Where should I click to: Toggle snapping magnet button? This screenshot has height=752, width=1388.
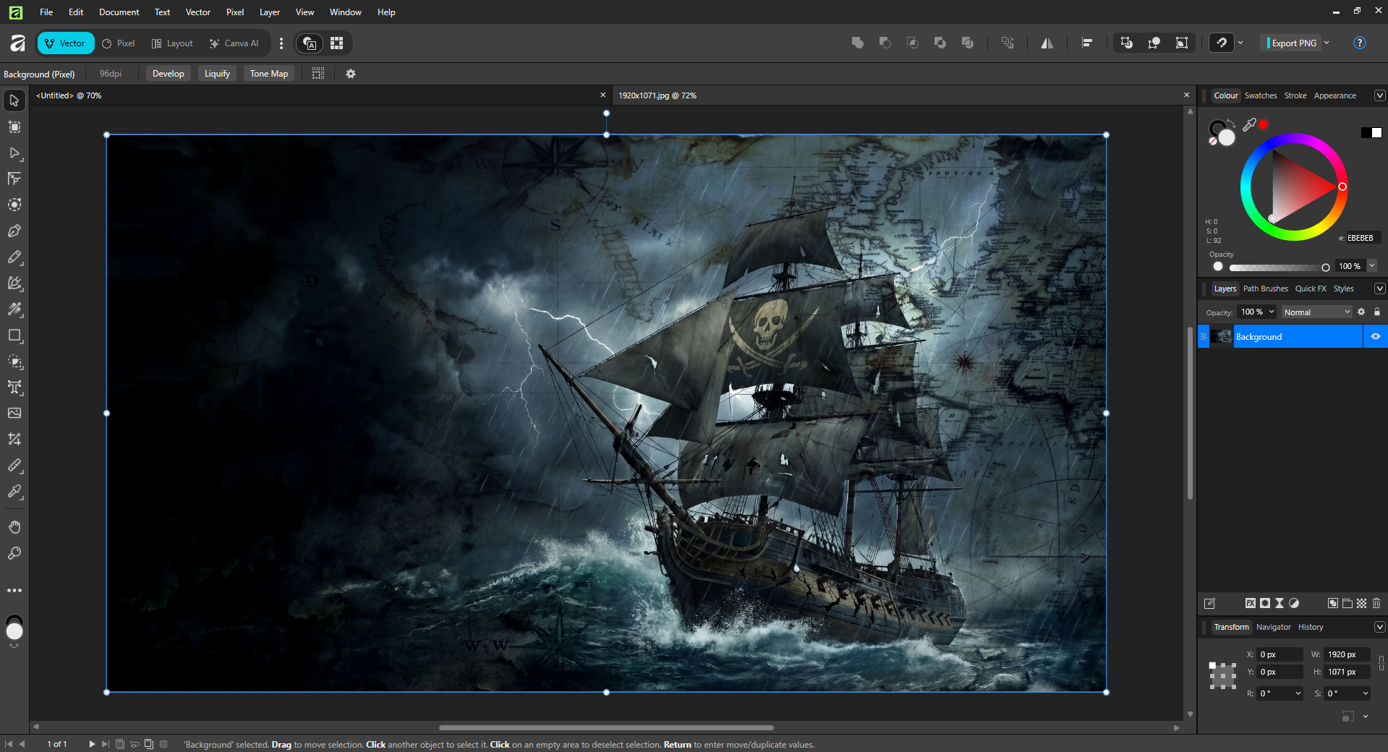tap(1222, 43)
